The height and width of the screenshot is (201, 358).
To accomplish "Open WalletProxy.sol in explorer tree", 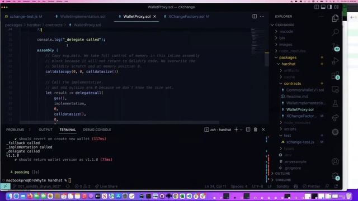I will [300, 109].
